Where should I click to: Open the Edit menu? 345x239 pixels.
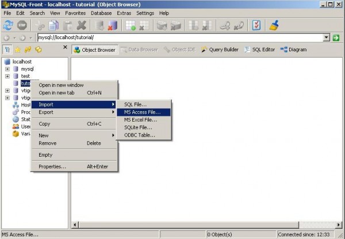point(20,13)
